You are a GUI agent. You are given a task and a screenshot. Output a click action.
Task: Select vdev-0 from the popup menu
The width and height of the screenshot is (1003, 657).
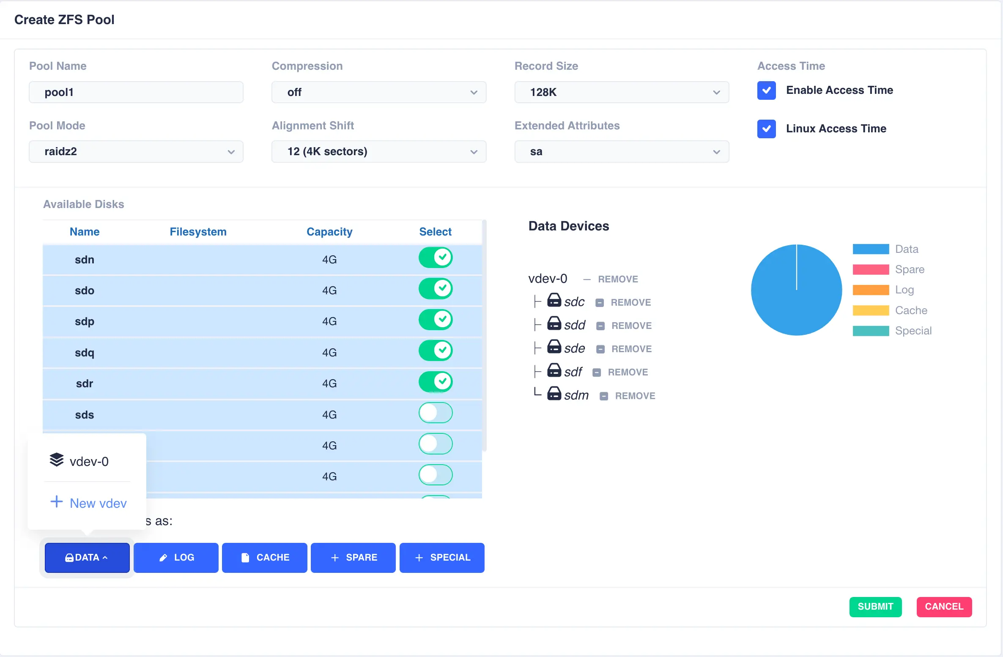[88, 461]
